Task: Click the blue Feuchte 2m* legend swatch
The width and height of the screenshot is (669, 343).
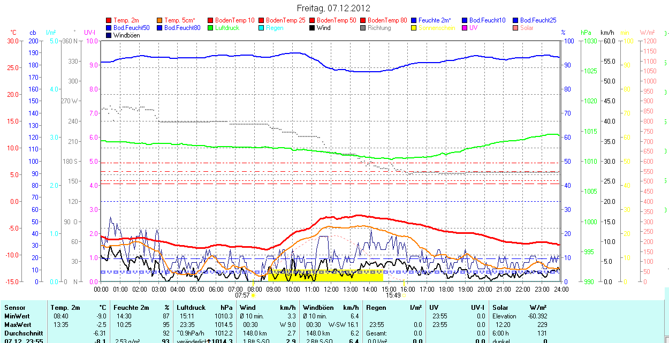Action: click(x=414, y=20)
